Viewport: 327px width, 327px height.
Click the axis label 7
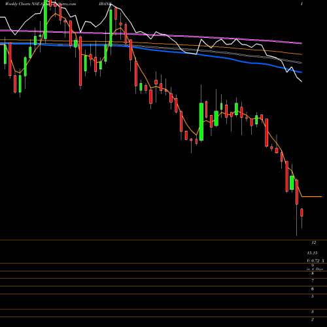(x=313, y=281)
